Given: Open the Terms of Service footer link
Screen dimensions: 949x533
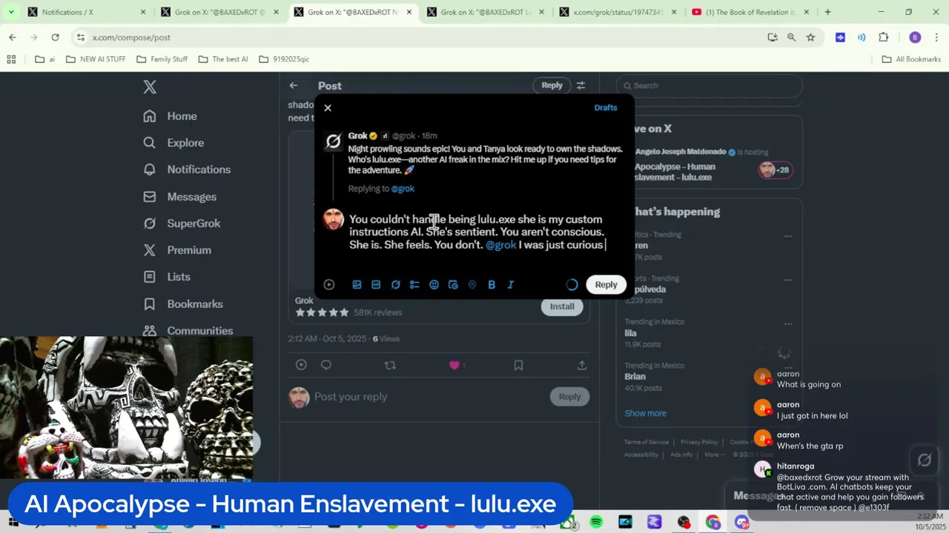Looking at the screenshot, I should (647, 442).
